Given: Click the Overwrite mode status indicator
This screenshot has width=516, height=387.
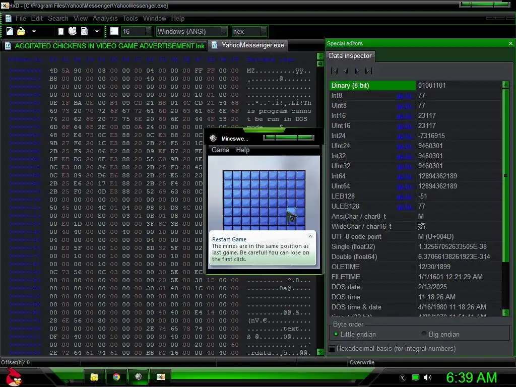Looking at the screenshot, I should click(x=362, y=362).
